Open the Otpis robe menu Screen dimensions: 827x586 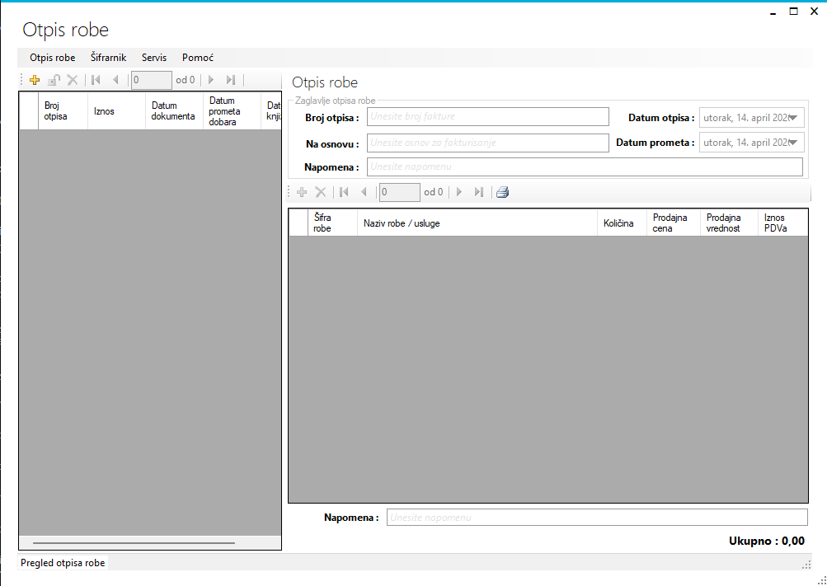52,58
